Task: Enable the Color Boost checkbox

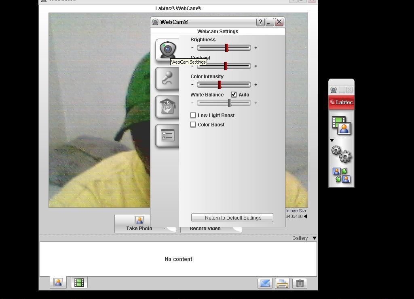Action: 193,124
